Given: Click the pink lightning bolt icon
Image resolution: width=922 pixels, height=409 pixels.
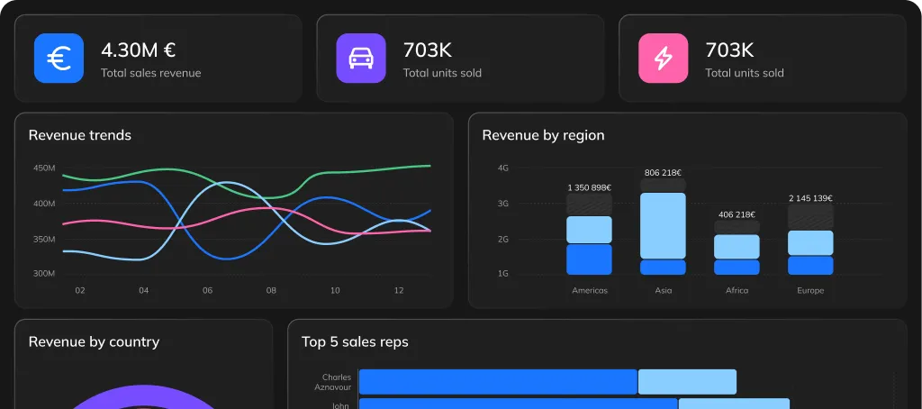Looking at the screenshot, I should point(664,59).
